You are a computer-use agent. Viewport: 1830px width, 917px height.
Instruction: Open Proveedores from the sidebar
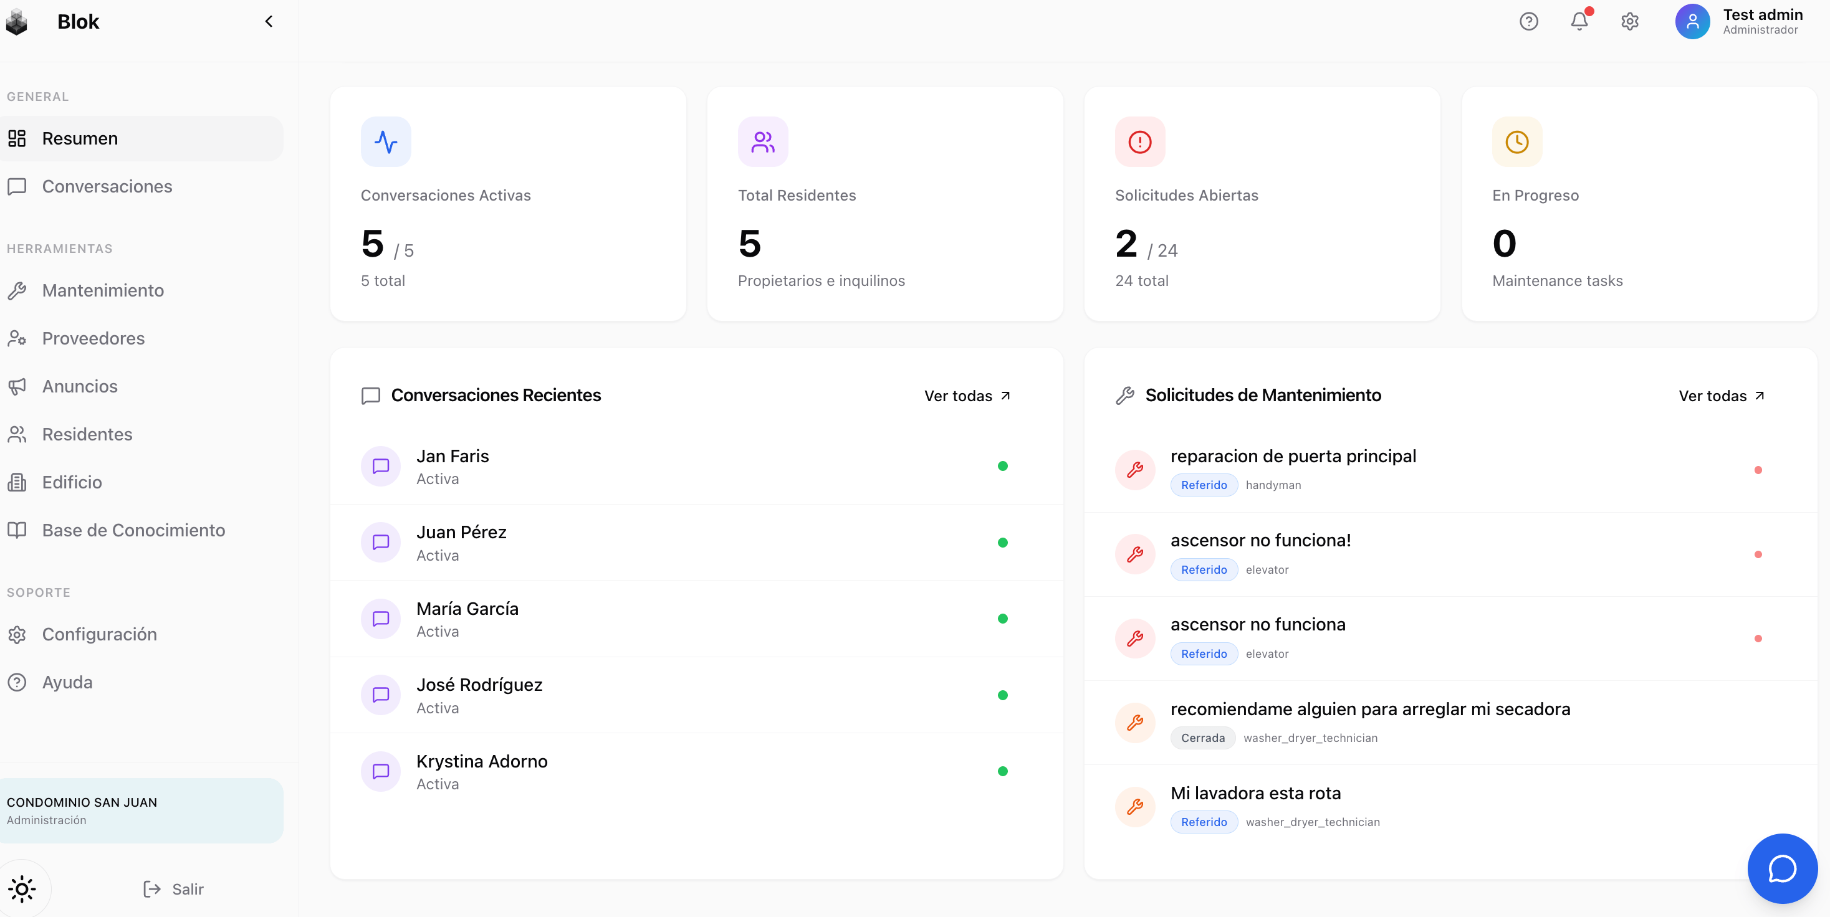pyautogui.click(x=93, y=338)
